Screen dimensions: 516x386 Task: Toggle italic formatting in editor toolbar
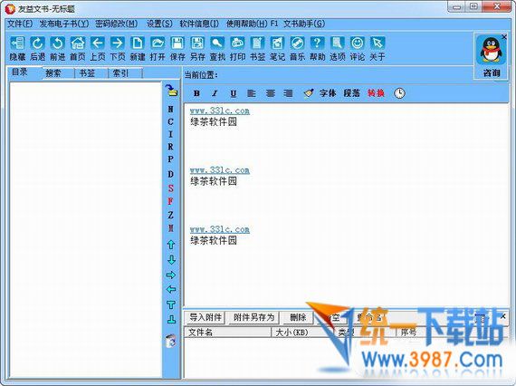click(x=215, y=93)
